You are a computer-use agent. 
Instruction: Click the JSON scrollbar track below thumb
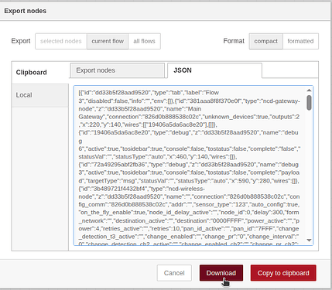coord(309,174)
